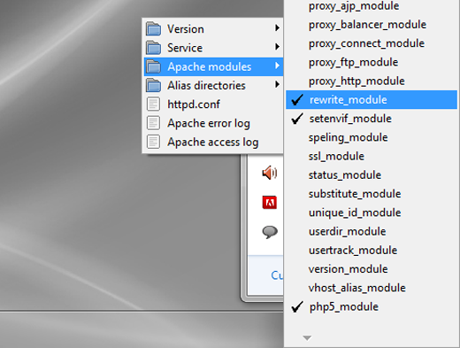Select the Apache modules menu item
This screenshot has width=460, height=348.
click(213, 66)
